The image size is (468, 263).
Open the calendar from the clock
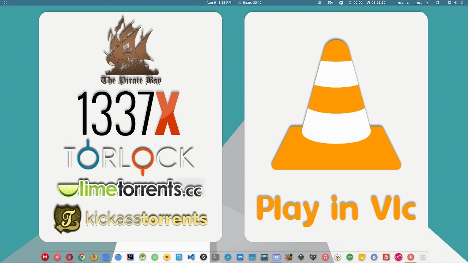[218, 3]
